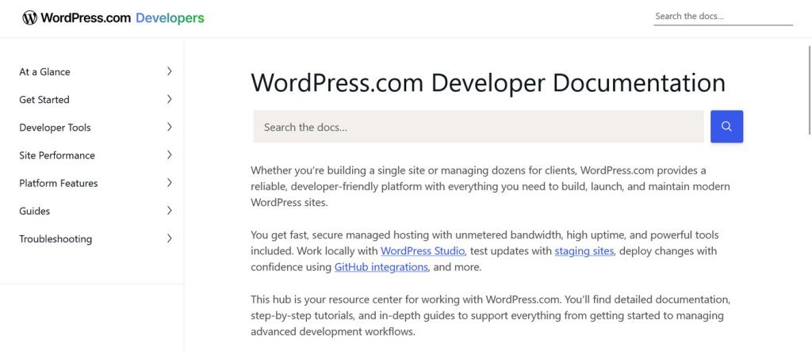Viewport: 812px width, 351px height.
Task: Expand the Troubleshooting chevron
Action: point(170,238)
